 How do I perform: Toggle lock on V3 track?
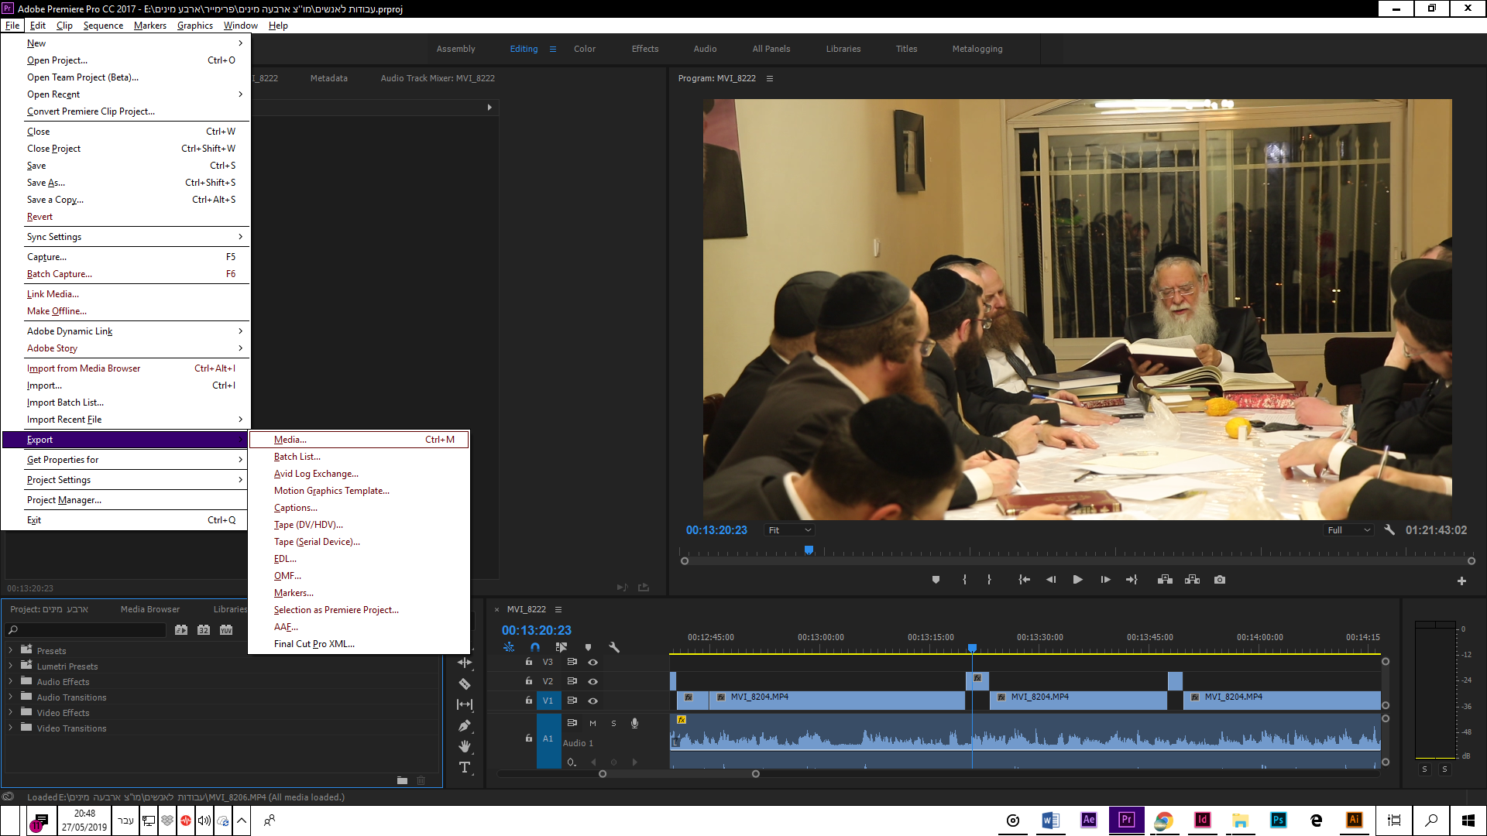tap(529, 662)
